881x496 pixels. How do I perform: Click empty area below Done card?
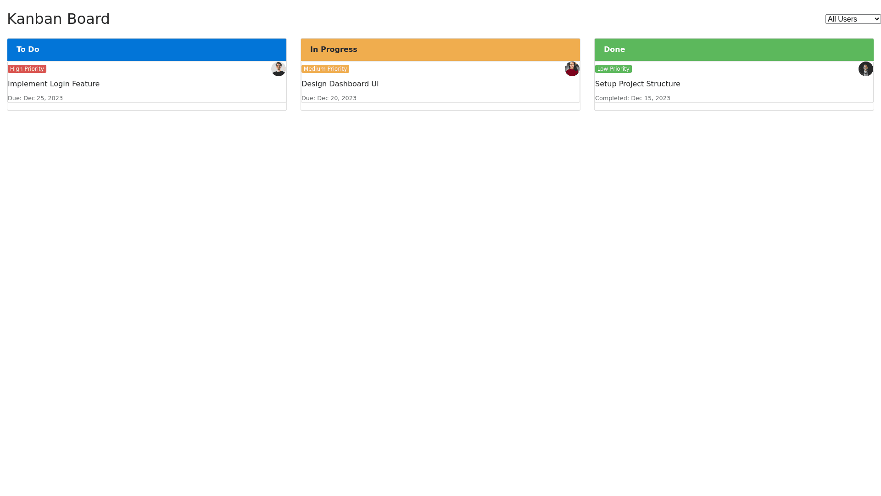pos(734,107)
